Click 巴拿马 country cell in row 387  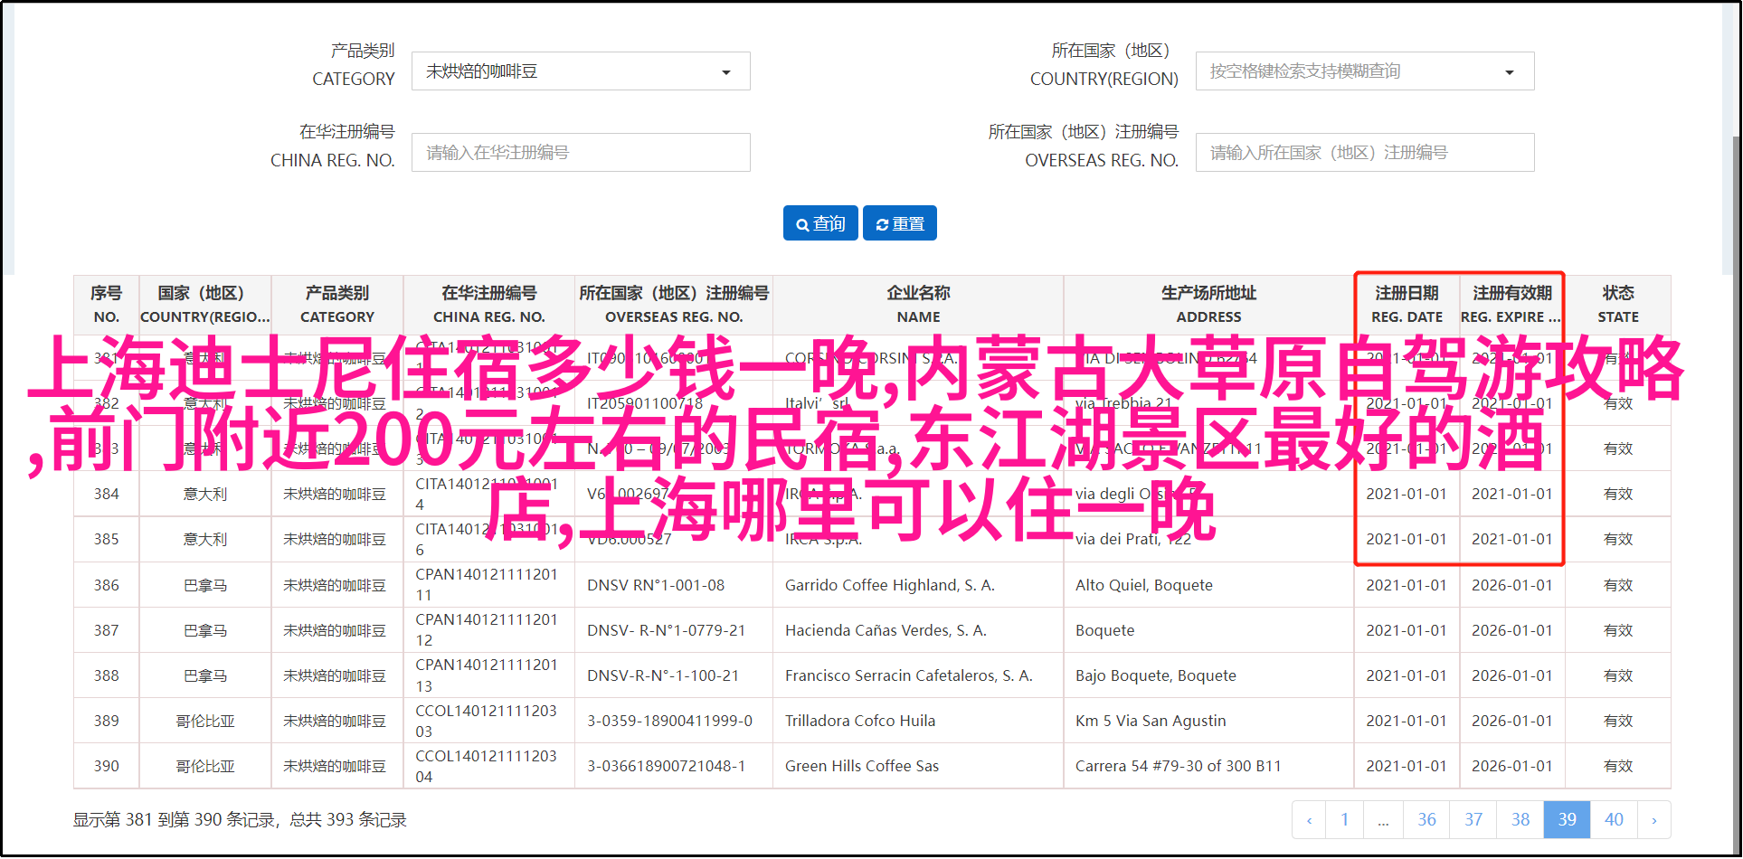tap(205, 630)
